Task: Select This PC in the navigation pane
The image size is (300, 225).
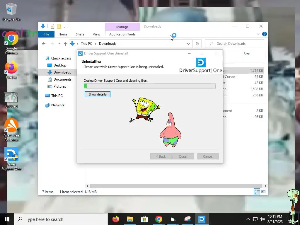Action: click(54, 96)
